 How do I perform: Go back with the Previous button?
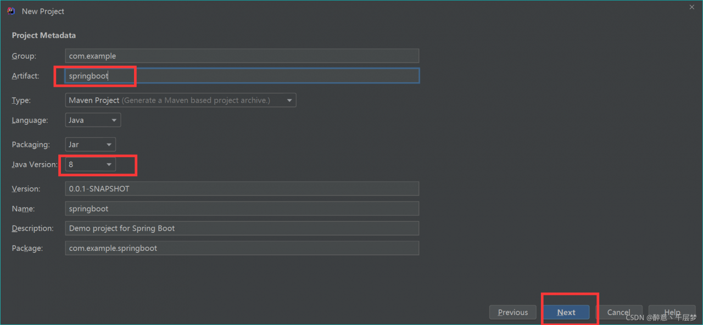512,312
